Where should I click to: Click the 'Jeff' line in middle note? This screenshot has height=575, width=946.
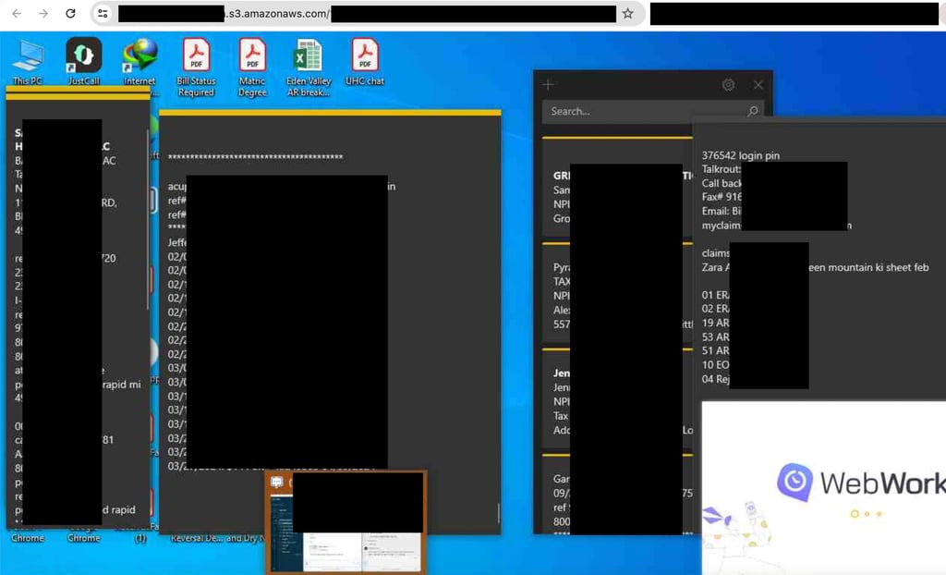click(177, 242)
